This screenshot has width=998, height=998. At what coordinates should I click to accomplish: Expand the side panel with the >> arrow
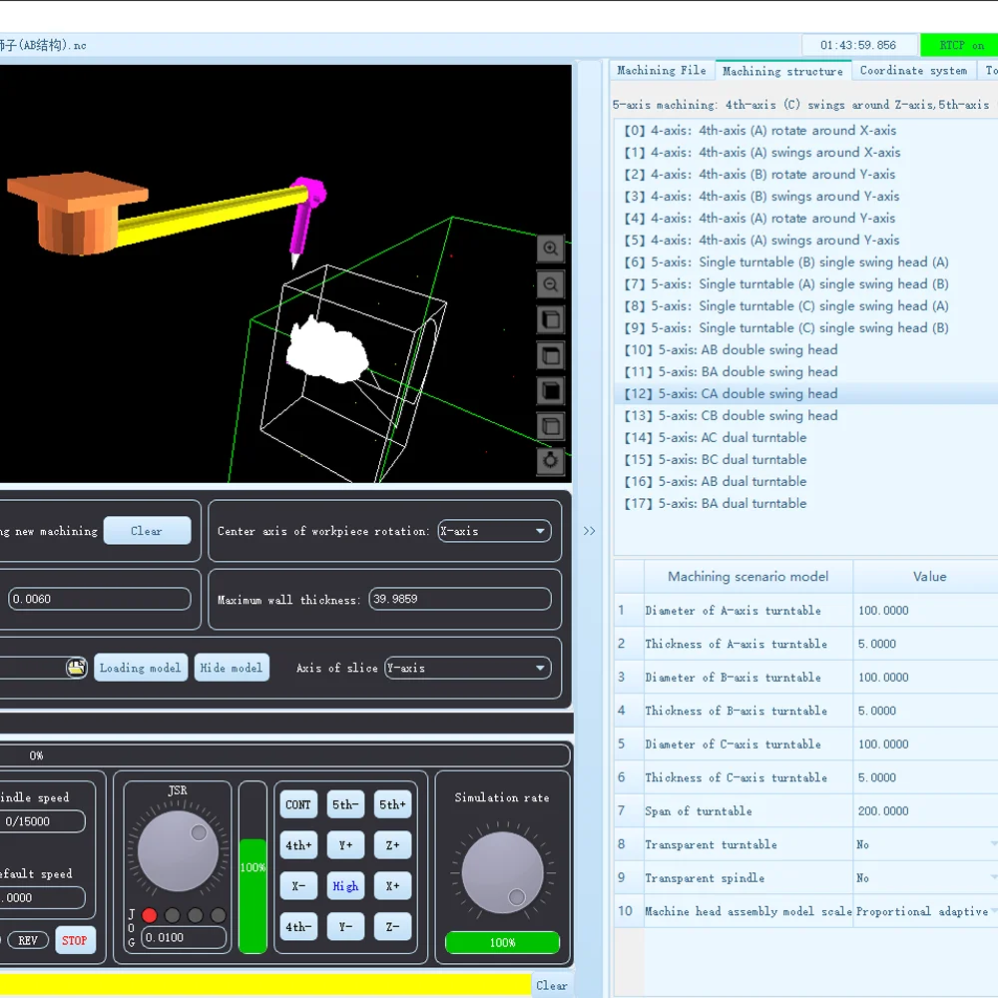tap(589, 531)
